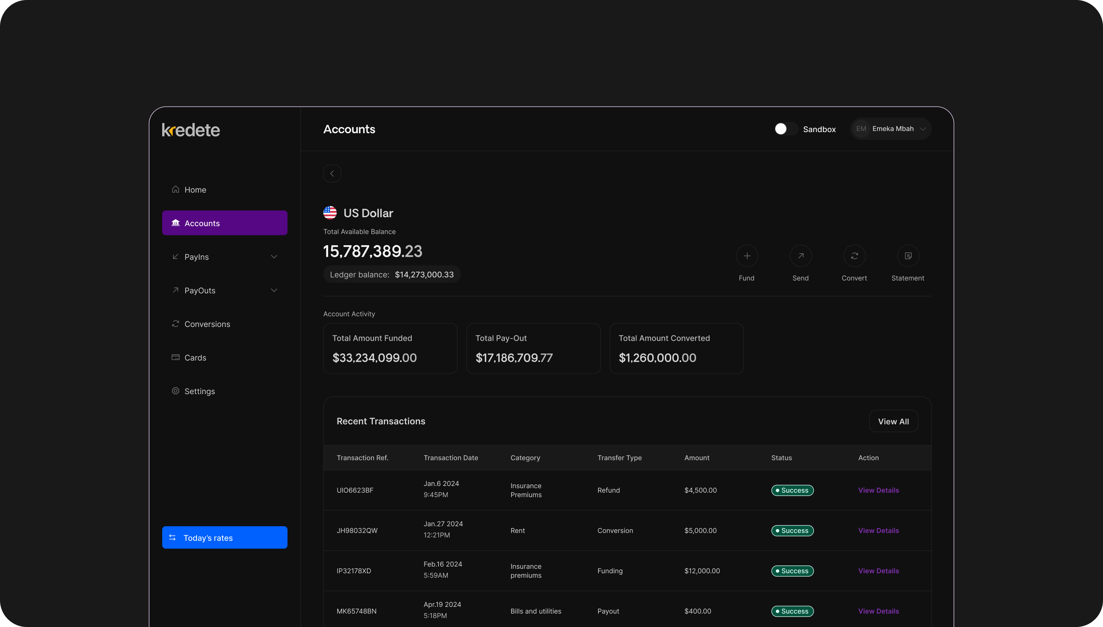Expand the PayOuts menu chevron
1103x627 pixels.
point(274,290)
